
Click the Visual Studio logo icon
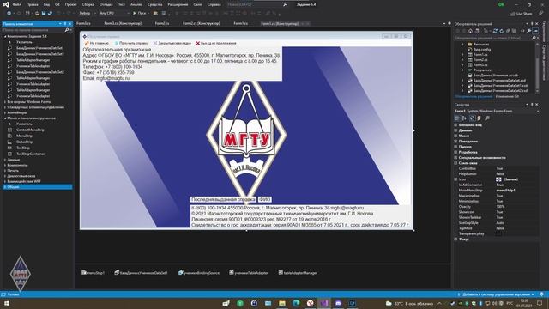pos(6,4)
